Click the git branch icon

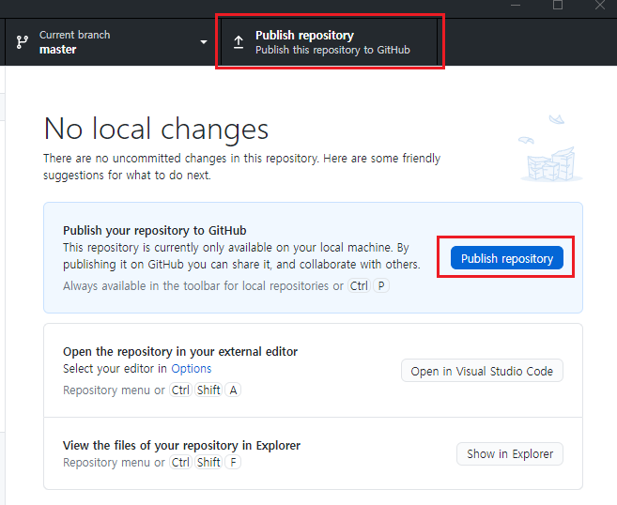tap(22, 42)
